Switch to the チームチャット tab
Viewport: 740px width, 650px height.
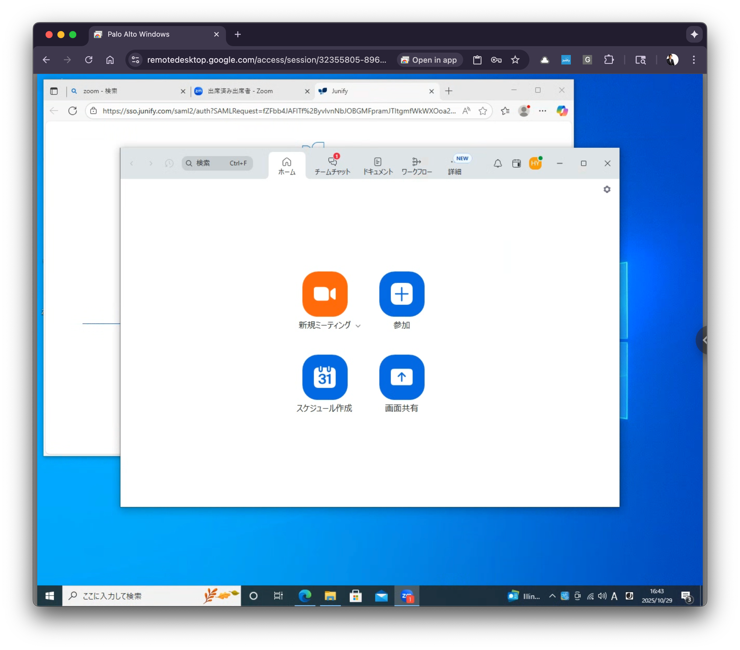point(332,166)
